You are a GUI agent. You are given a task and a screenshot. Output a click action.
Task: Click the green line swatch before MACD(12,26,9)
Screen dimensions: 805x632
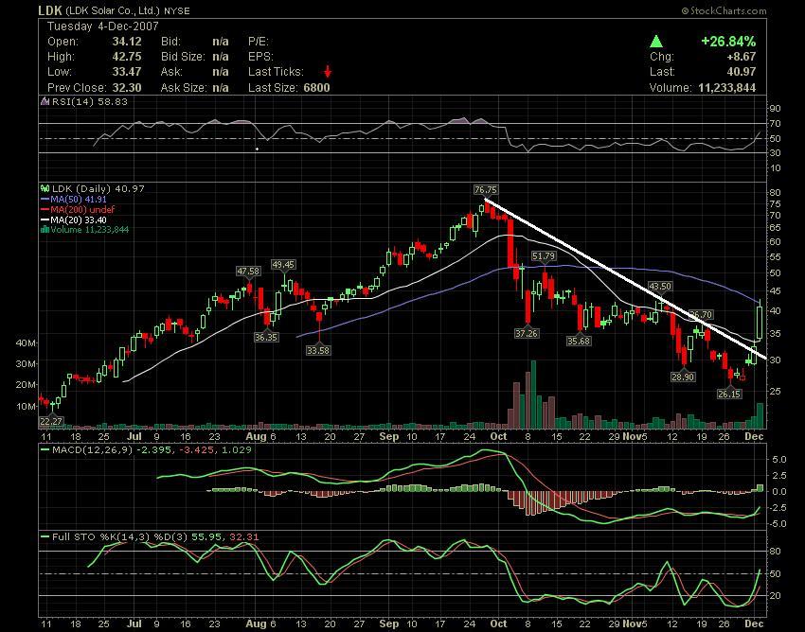click(x=45, y=450)
